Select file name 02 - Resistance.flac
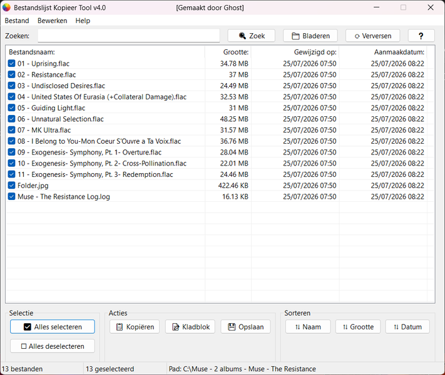 click(46, 74)
